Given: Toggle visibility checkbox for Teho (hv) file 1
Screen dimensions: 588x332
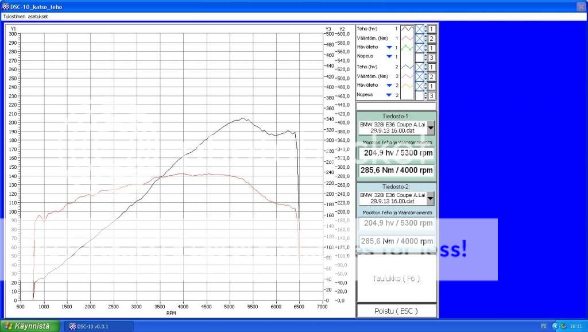Looking at the screenshot, I should tap(419, 28).
